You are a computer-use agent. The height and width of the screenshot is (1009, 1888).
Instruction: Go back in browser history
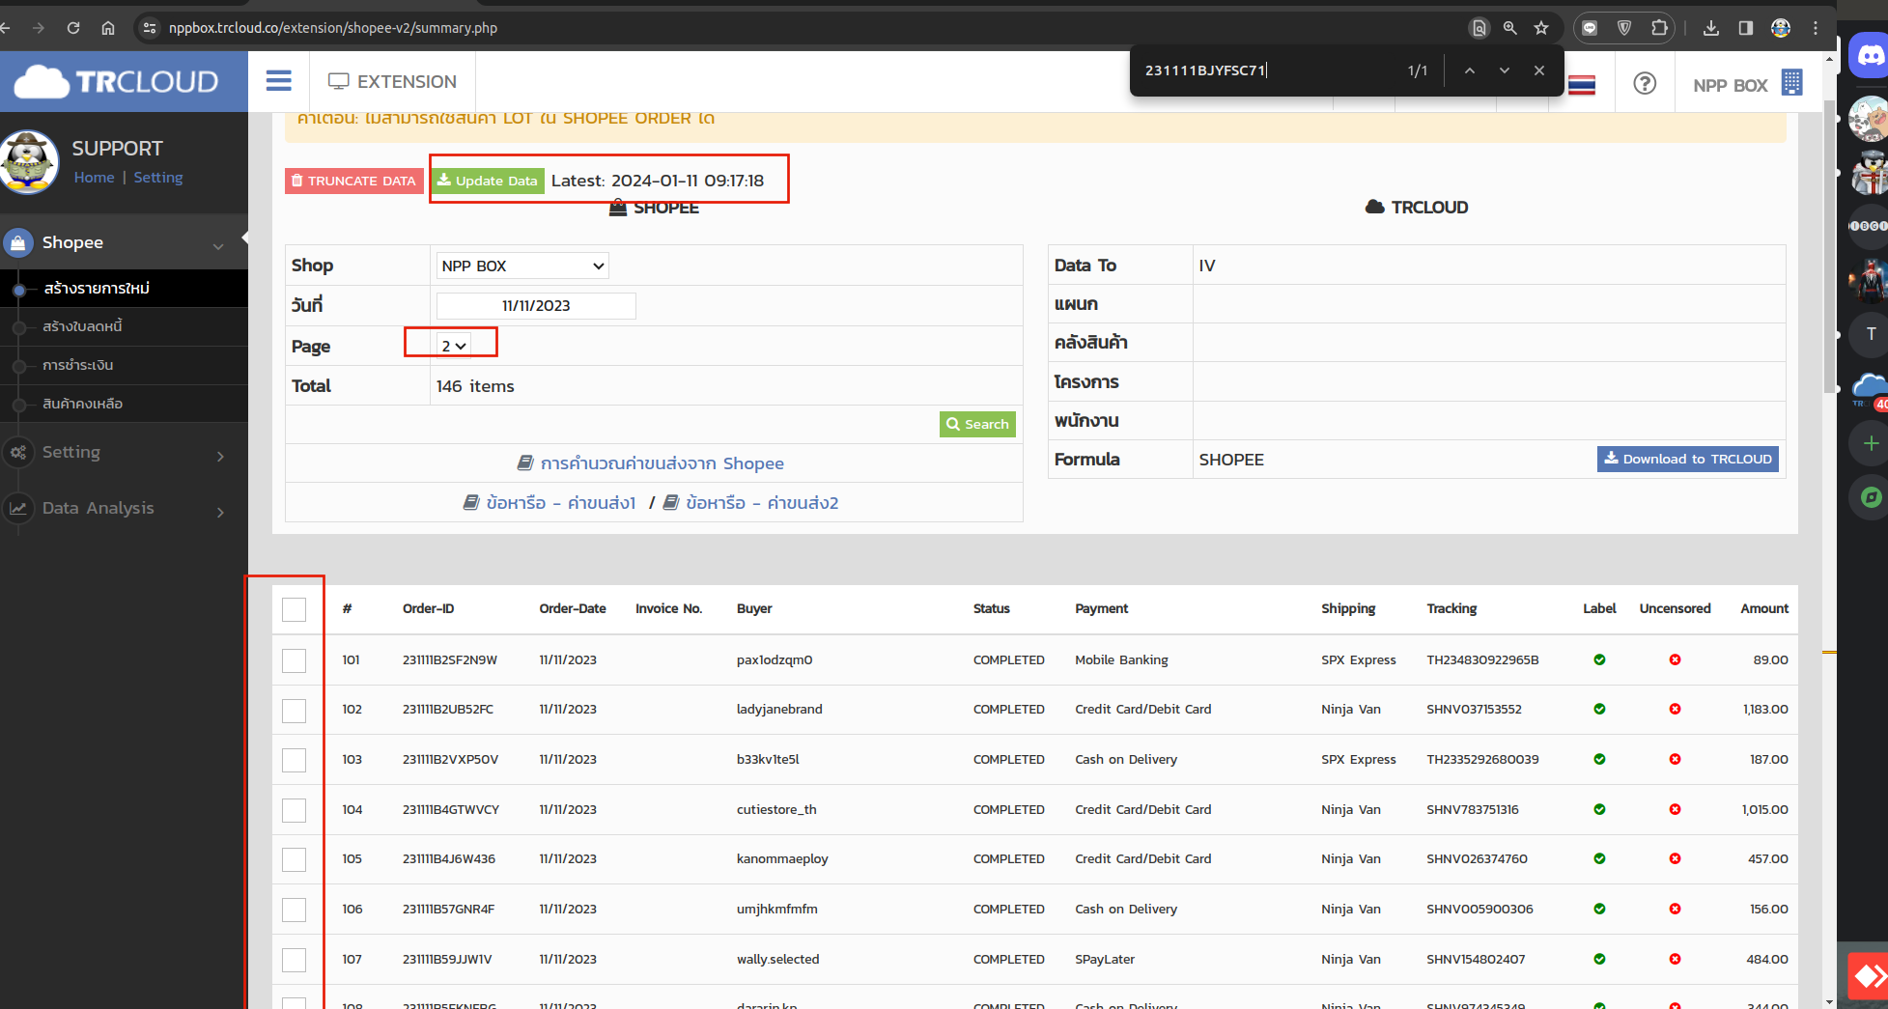(x=6, y=28)
